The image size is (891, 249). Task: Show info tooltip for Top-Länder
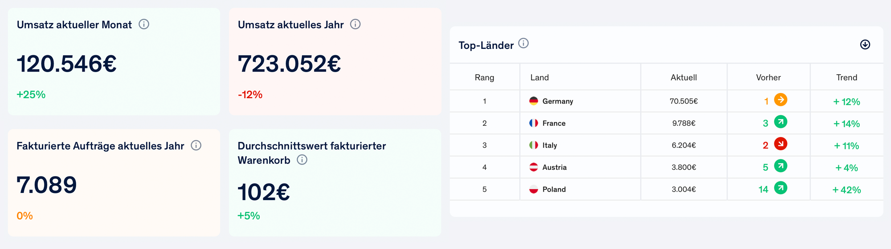point(523,43)
